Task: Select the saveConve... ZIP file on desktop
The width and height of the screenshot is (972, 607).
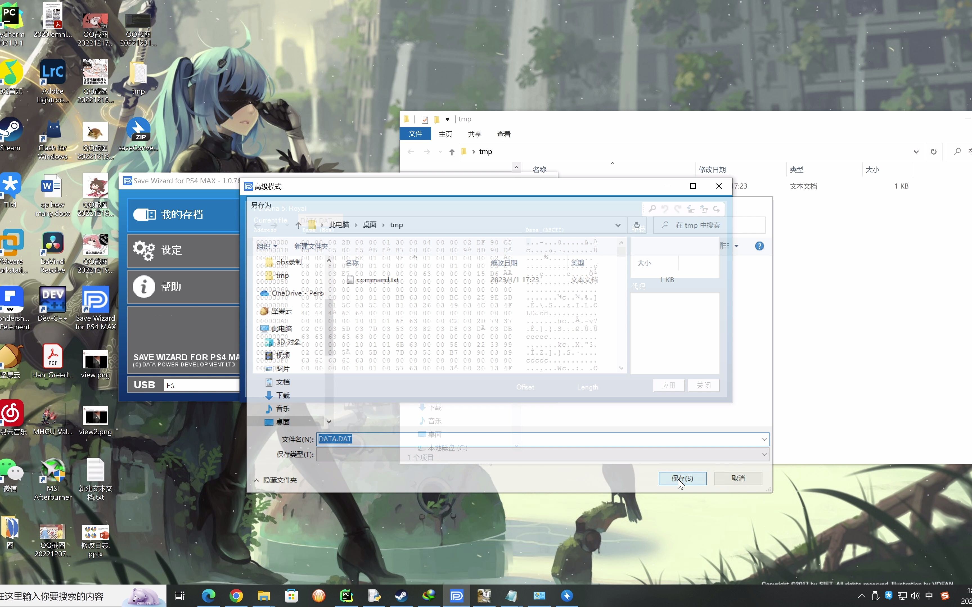Action: click(138, 135)
